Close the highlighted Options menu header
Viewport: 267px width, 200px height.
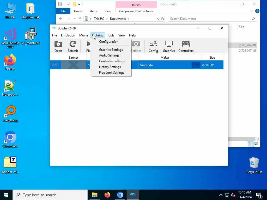click(x=98, y=35)
